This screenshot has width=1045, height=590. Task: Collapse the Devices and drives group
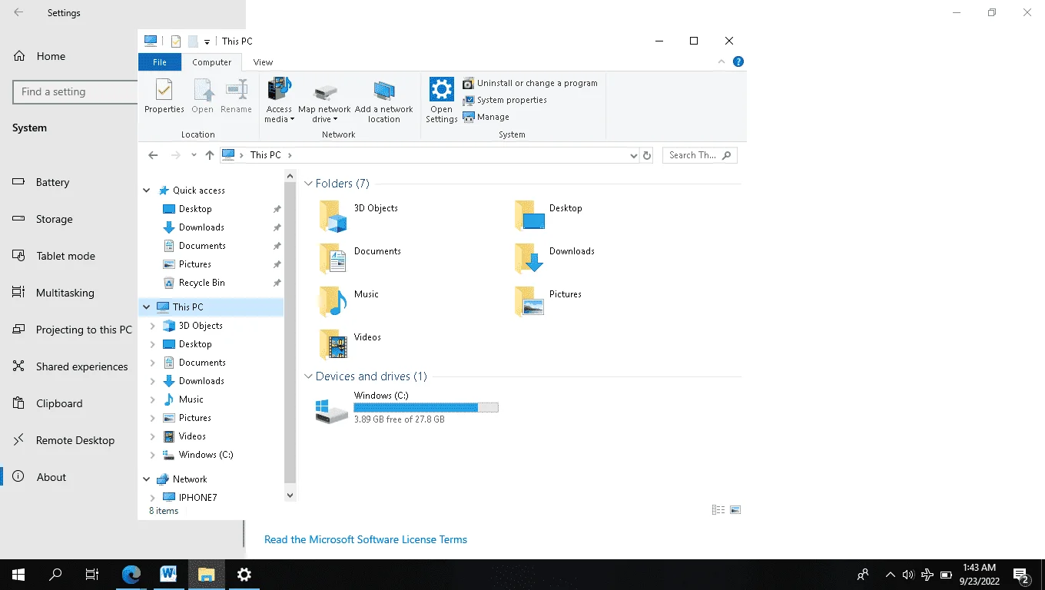coord(309,376)
